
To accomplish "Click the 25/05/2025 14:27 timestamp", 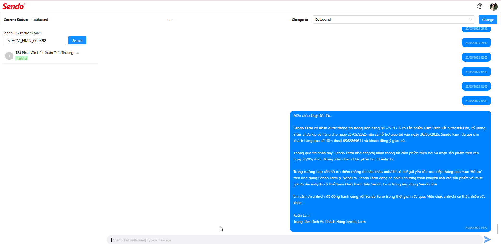I will click(476, 228).
